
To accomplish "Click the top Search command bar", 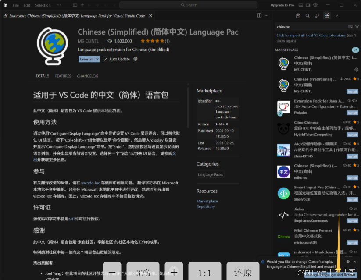I will [x=188, y=5].
